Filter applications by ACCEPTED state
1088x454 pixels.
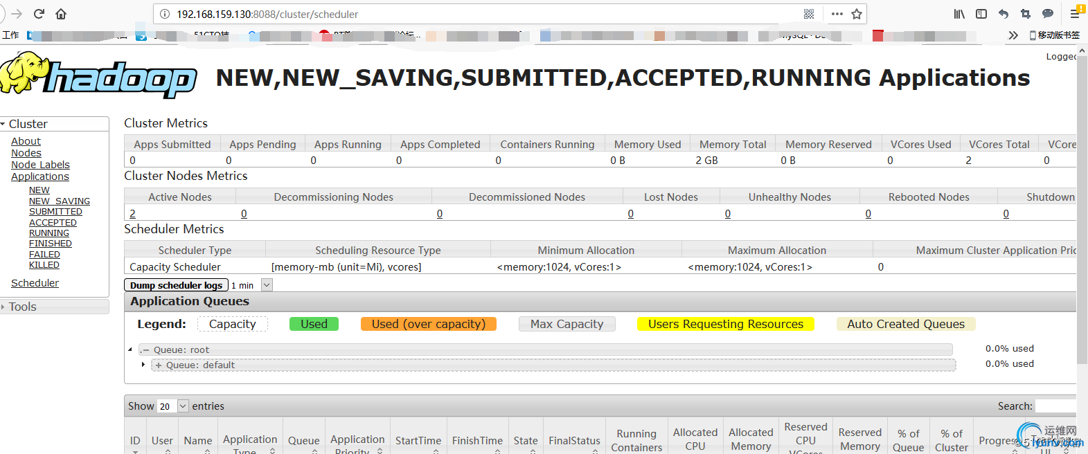tap(53, 223)
